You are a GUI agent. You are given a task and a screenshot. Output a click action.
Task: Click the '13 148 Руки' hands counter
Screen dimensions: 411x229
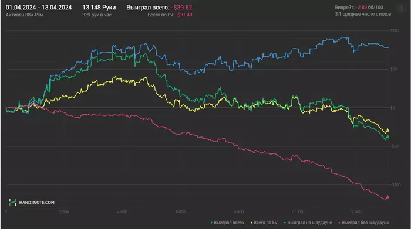point(99,7)
